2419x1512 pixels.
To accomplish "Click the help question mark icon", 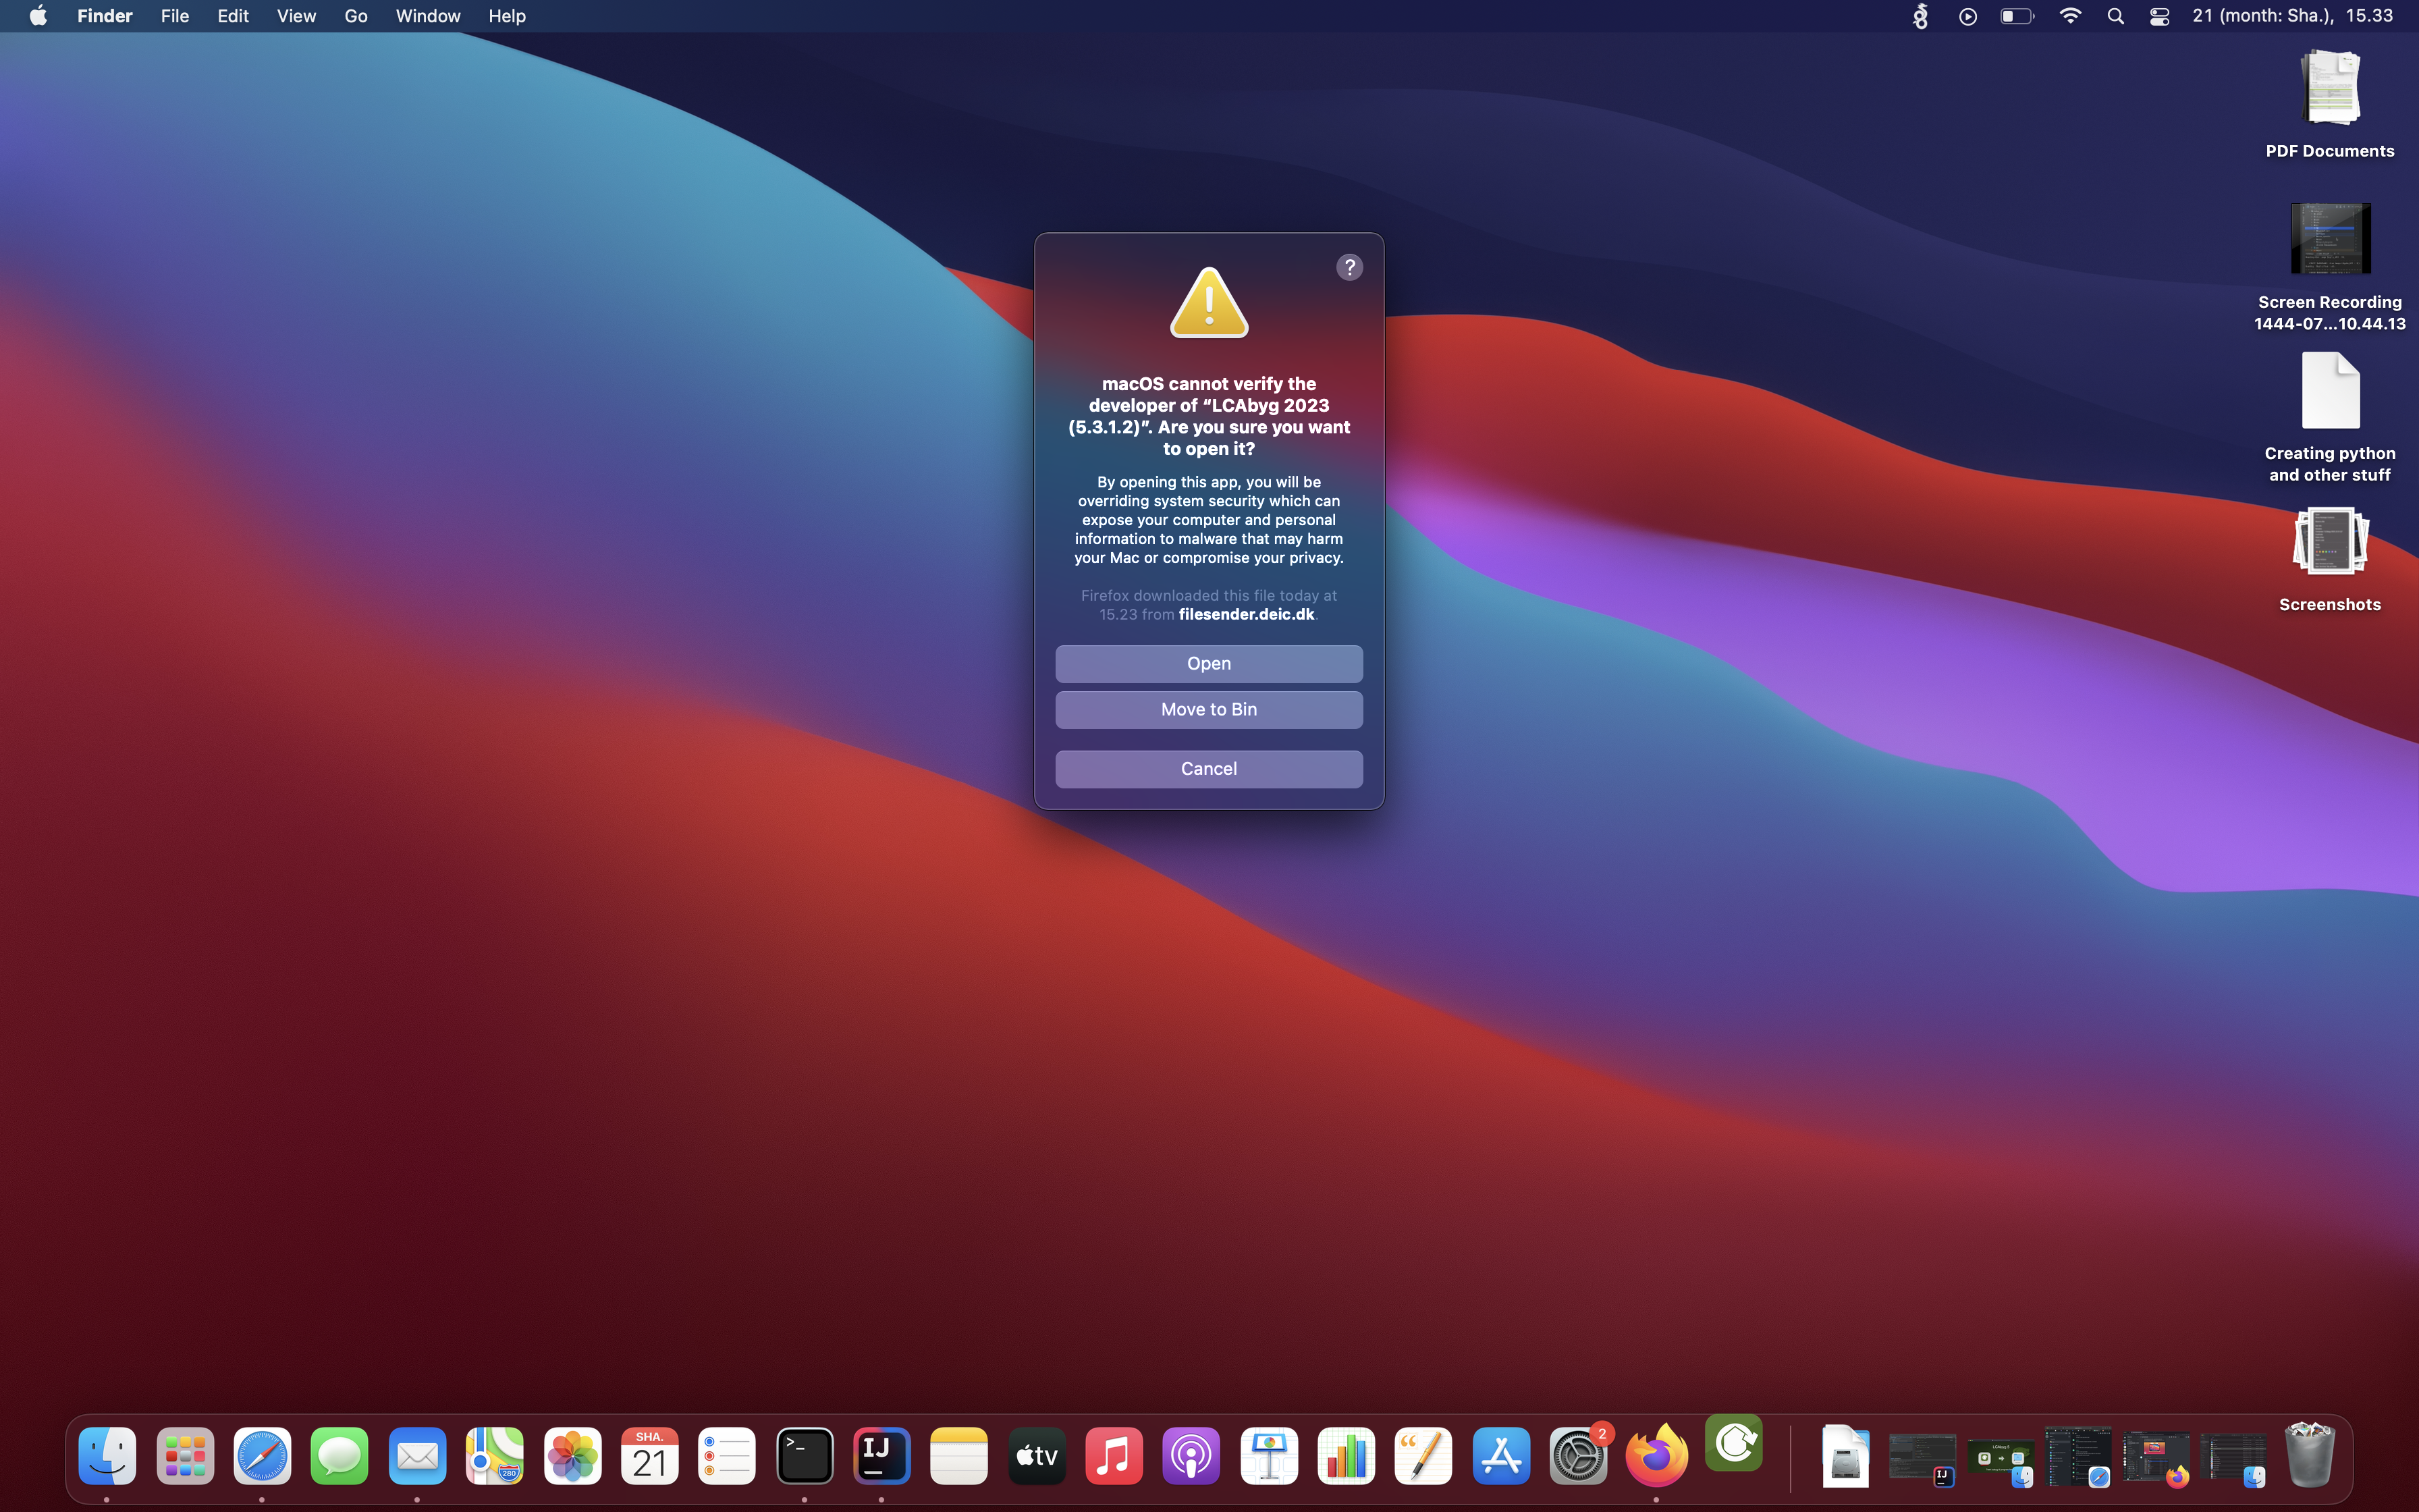I will pos(1349,267).
